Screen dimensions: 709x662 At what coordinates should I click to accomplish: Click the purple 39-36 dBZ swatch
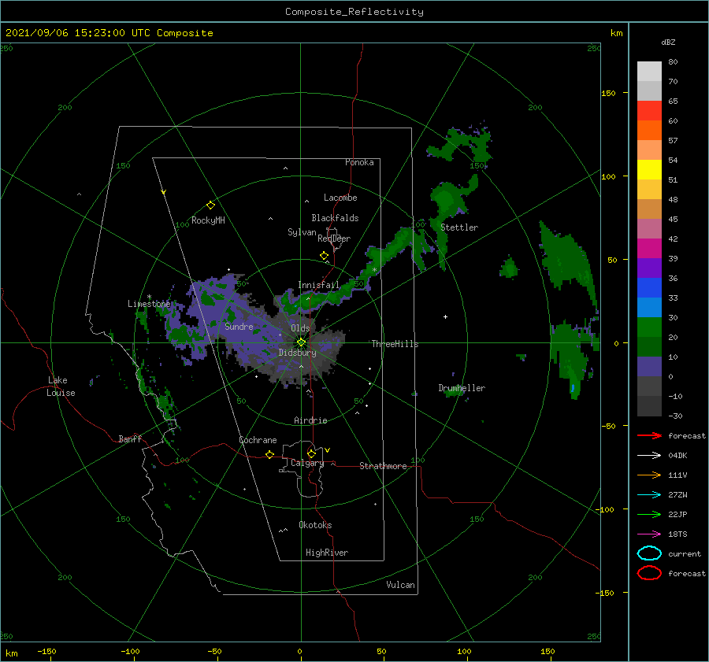[x=649, y=268]
